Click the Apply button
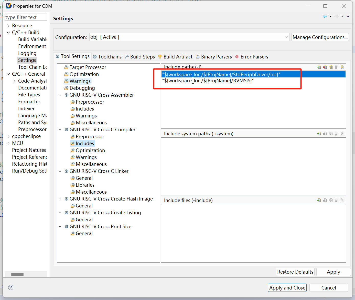 (334, 272)
